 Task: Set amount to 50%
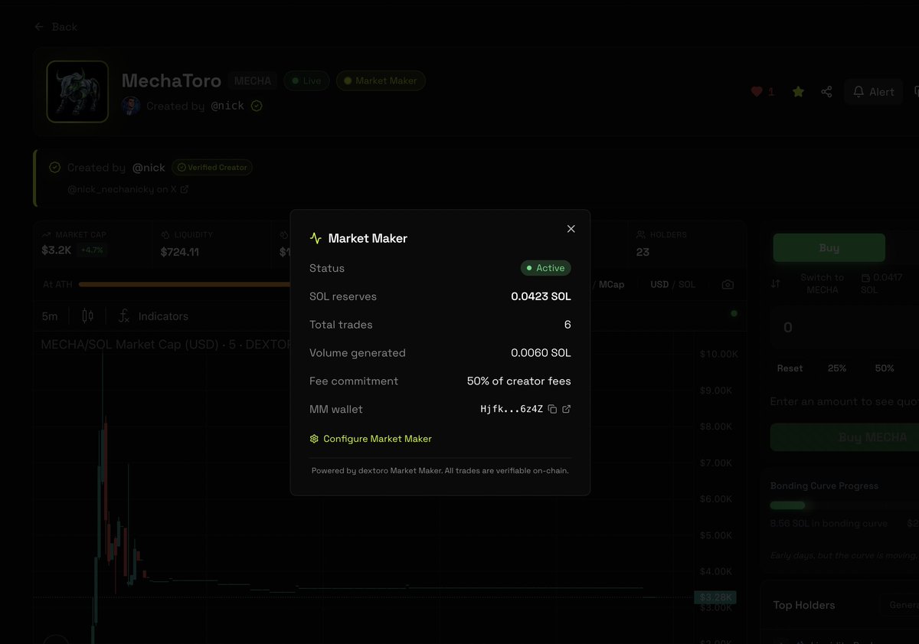click(x=885, y=368)
